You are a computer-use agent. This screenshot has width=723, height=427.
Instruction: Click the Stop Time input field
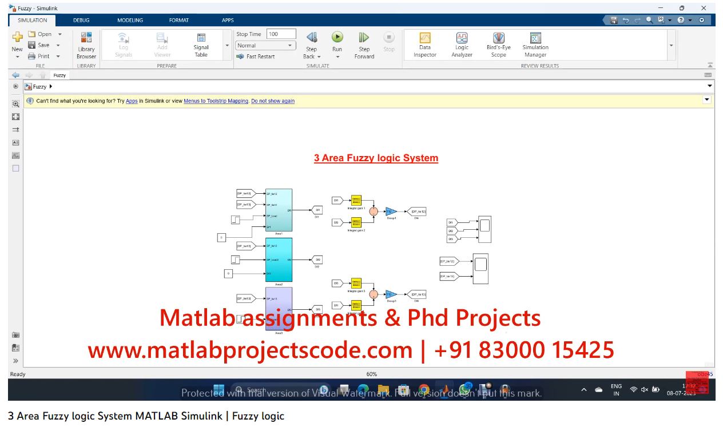[281, 34]
